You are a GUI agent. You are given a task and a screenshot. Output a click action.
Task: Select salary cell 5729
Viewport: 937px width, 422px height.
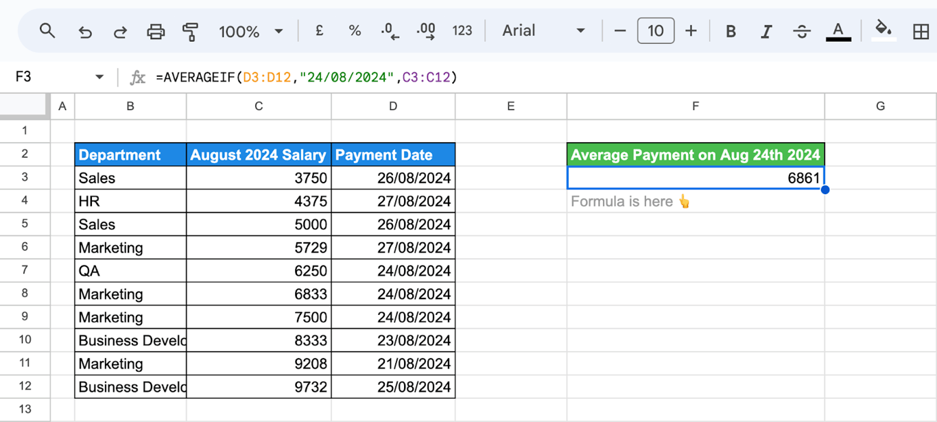(x=259, y=247)
